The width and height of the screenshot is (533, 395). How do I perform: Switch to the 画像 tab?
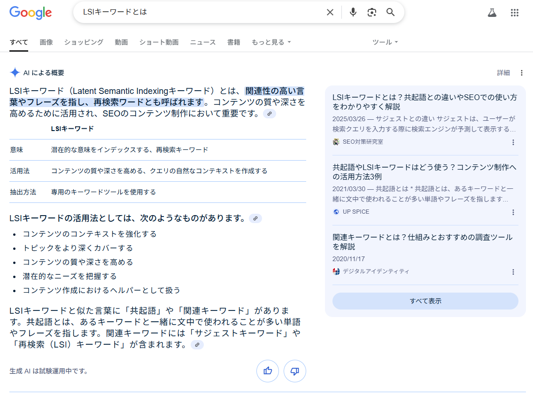tap(46, 42)
